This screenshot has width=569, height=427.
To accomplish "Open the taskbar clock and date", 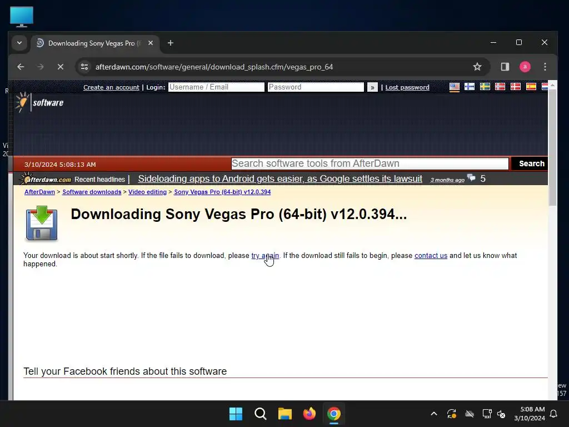I will [530, 414].
